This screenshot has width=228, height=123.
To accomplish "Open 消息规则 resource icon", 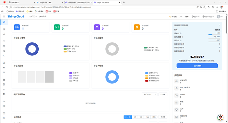I will pyautogui.click(x=176, y=117).
